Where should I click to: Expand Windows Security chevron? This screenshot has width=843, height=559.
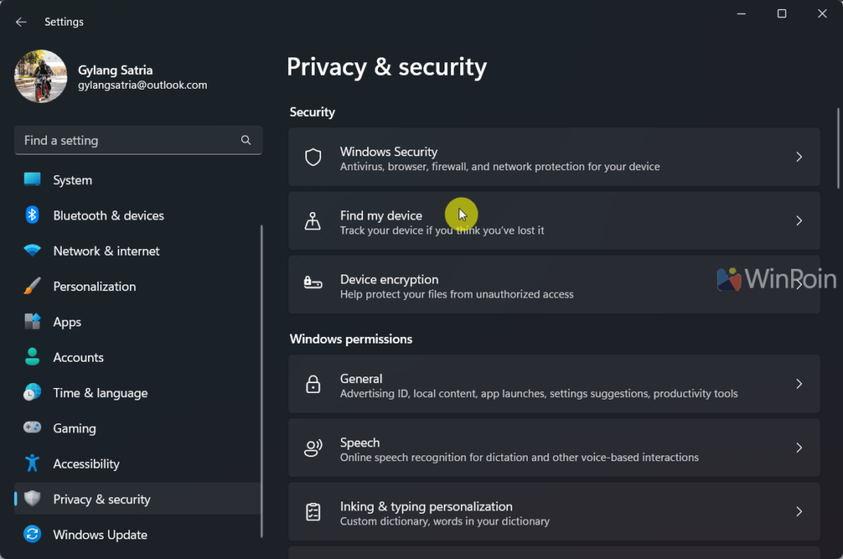pos(799,157)
